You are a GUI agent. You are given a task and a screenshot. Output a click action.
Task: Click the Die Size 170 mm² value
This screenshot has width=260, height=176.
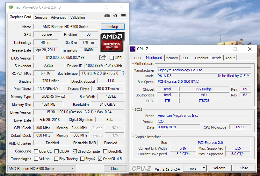tap(89, 42)
